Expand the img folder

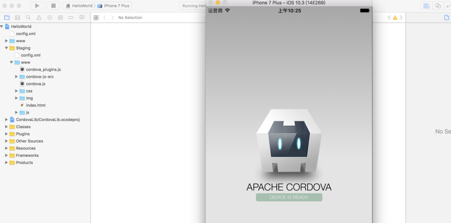pyautogui.click(x=16, y=98)
